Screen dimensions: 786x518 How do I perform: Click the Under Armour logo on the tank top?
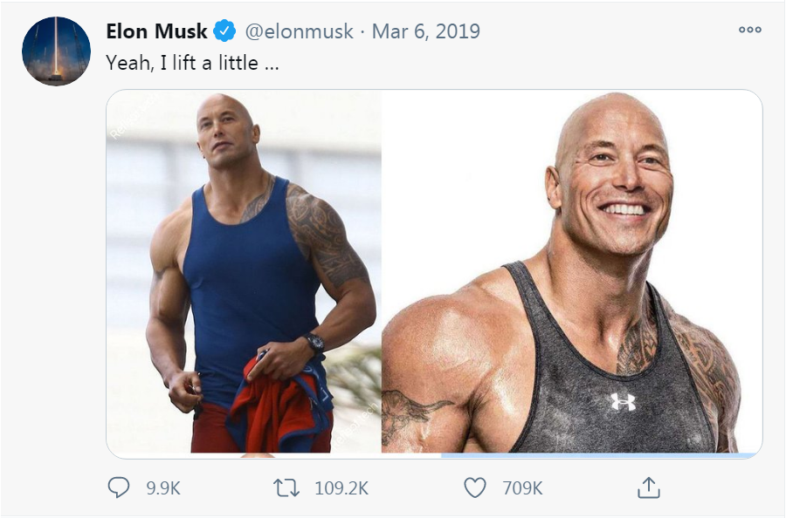coord(623,402)
